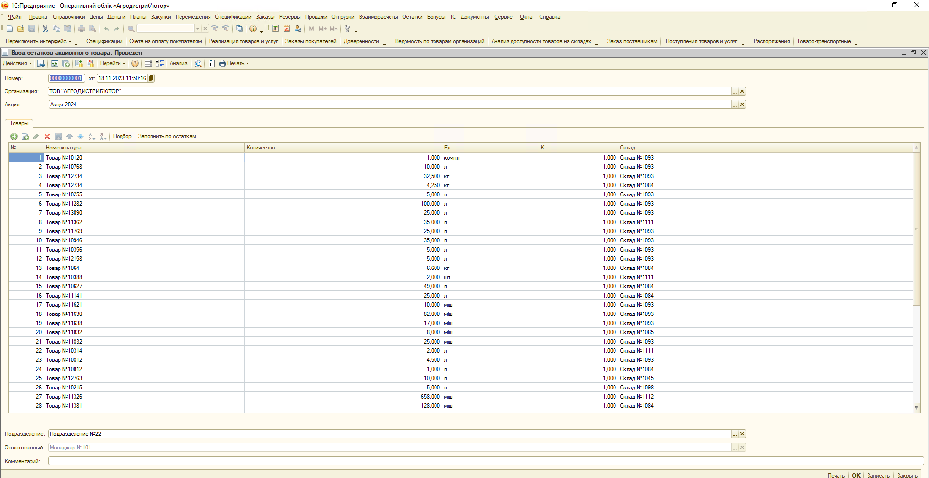
Task: Click the info icon in the top toolbar
Action: point(253,29)
